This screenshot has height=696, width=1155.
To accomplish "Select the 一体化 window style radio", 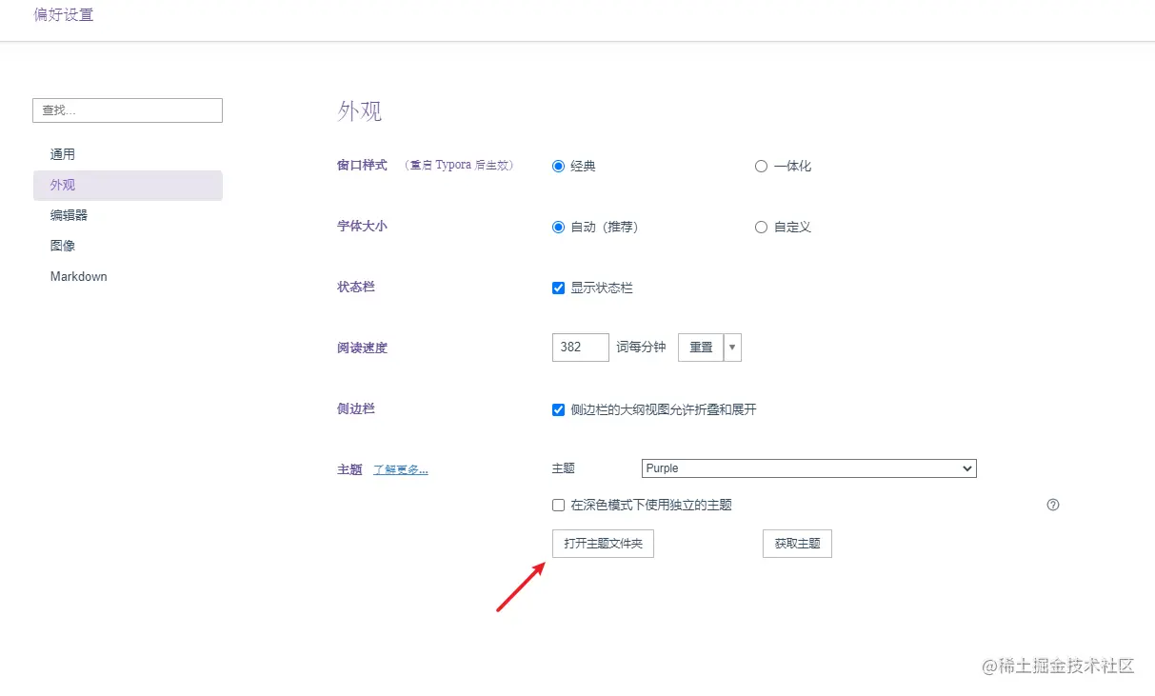I will 761,166.
